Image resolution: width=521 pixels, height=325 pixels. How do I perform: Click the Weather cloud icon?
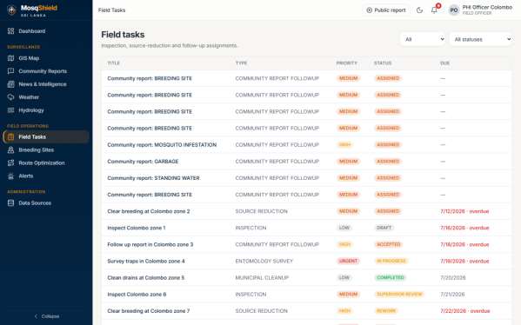coord(11,97)
